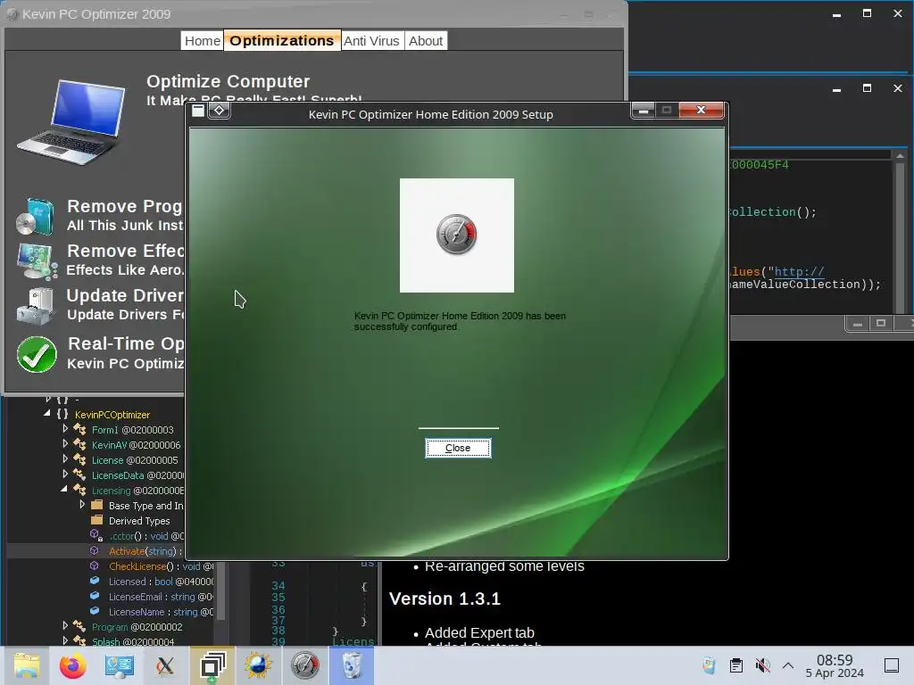This screenshot has width=914, height=685.
Task: Open the show desktop notification button
Action: (892, 665)
